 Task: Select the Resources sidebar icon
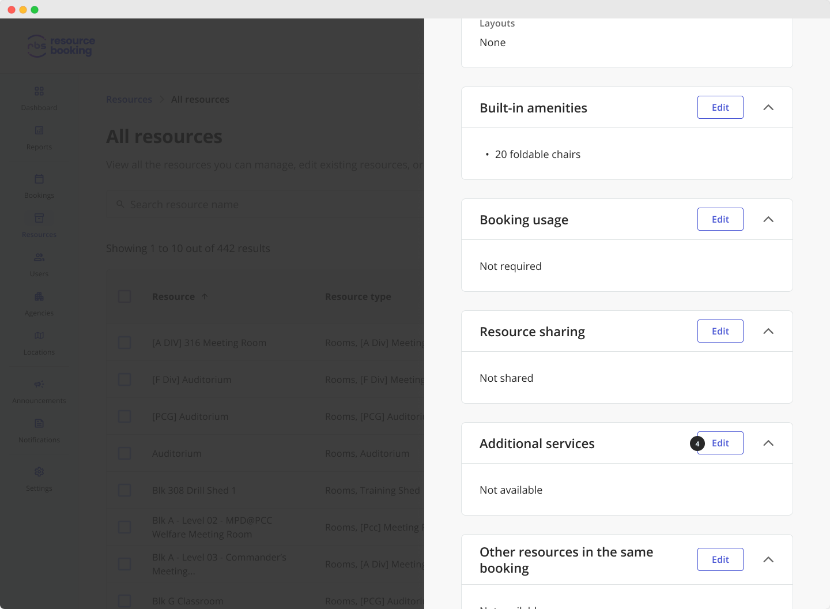(x=39, y=225)
